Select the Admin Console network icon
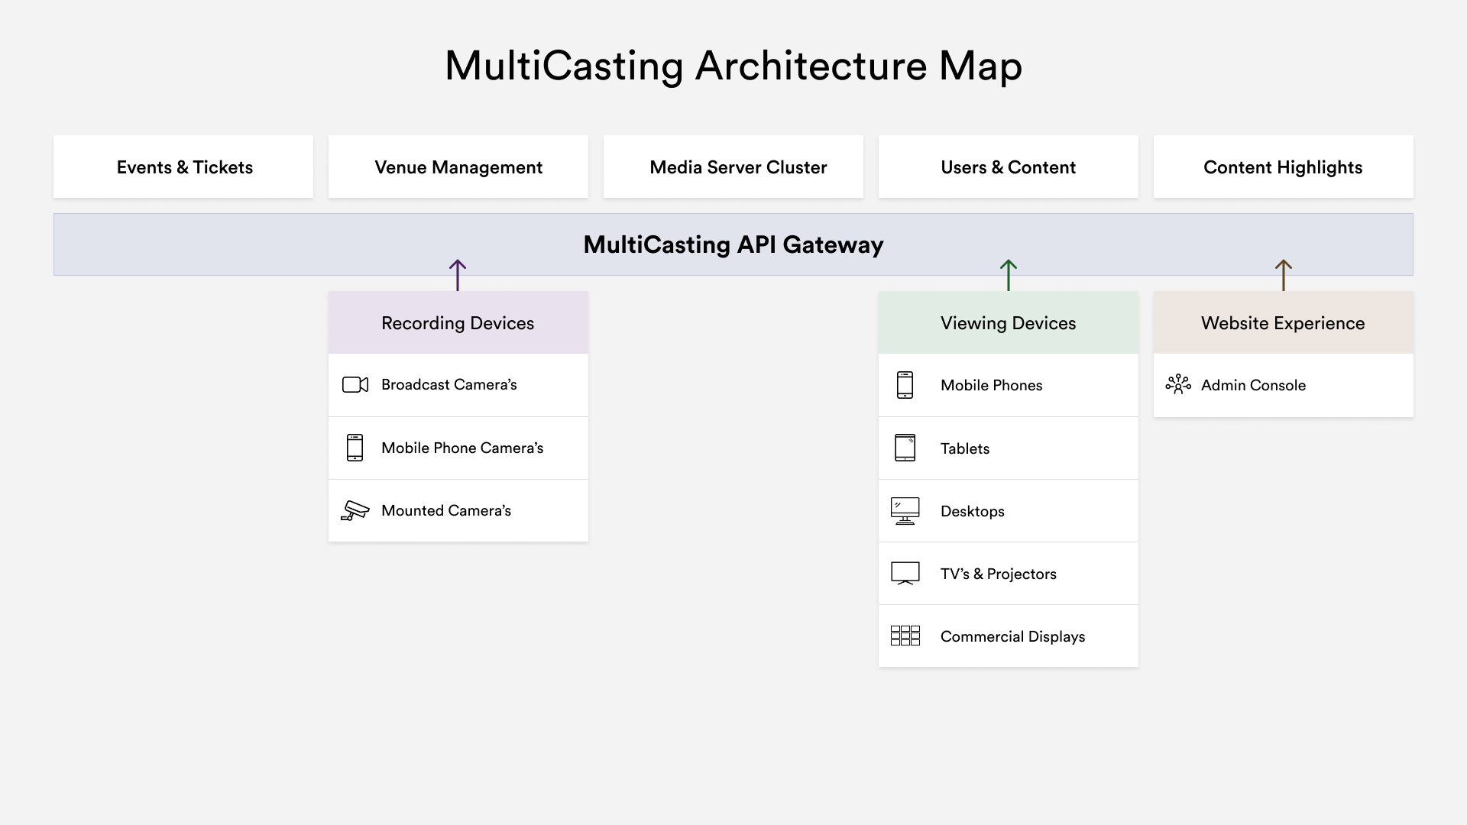 [x=1179, y=385]
